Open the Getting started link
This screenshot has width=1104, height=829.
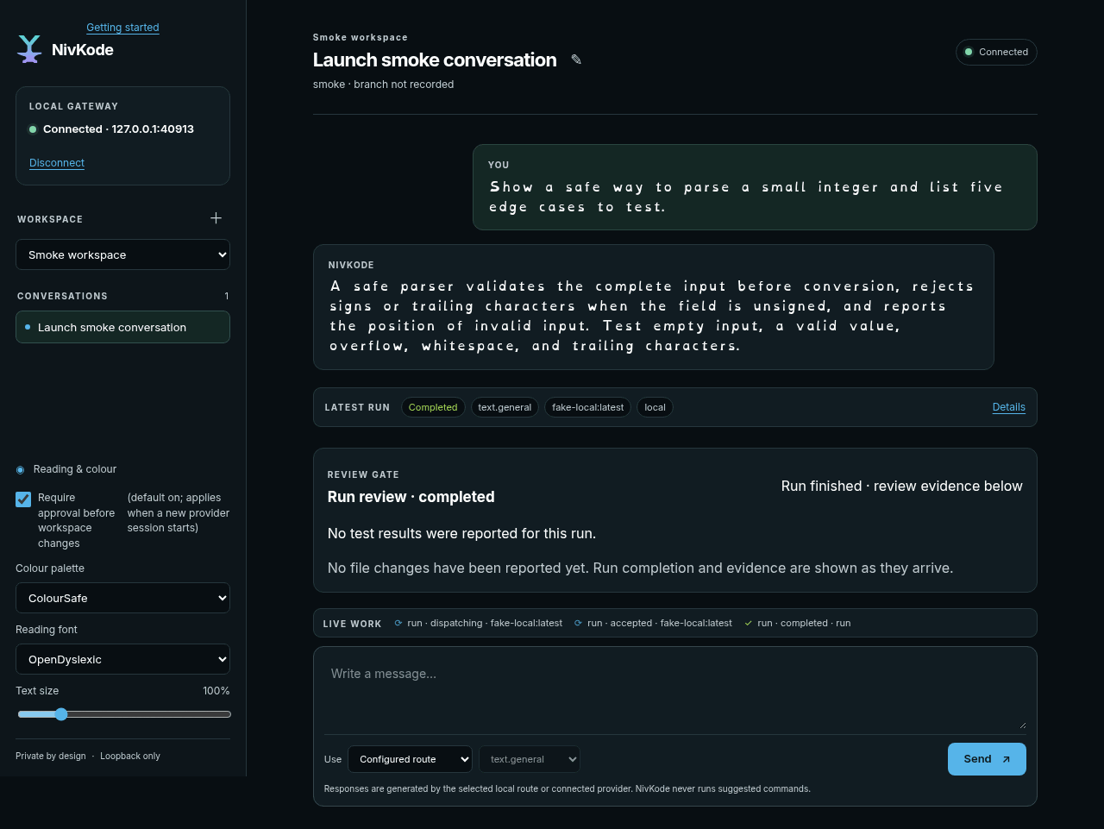point(122,28)
